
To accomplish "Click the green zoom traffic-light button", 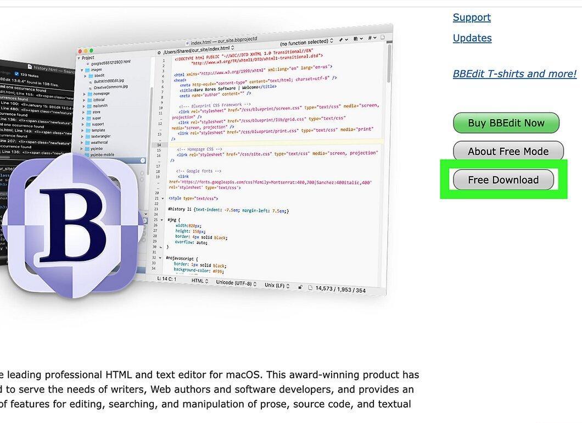I will pos(91,51).
